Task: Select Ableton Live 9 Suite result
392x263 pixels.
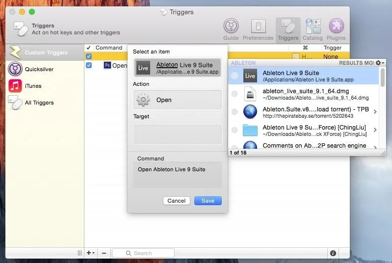Action: [x=304, y=76]
